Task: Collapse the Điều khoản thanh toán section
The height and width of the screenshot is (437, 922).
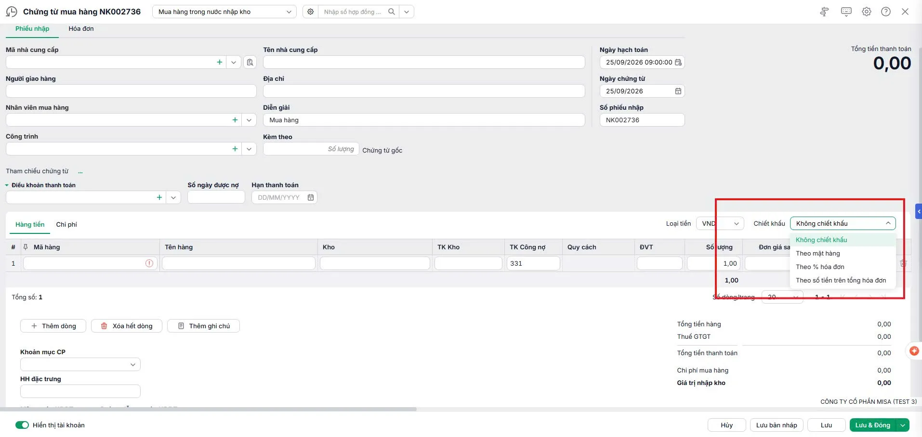Action: tap(7, 185)
